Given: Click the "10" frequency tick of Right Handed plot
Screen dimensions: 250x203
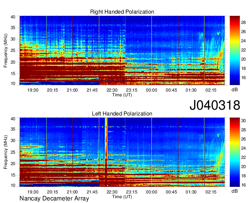Looking at the screenshot, I should 13,83.
